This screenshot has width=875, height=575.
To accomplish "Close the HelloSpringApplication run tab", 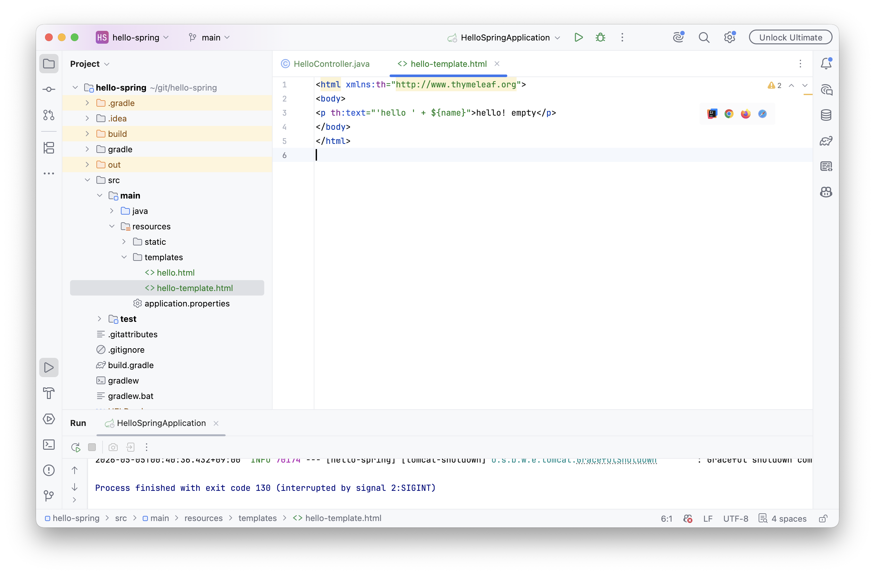I will pyautogui.click(x=216, y=423).
